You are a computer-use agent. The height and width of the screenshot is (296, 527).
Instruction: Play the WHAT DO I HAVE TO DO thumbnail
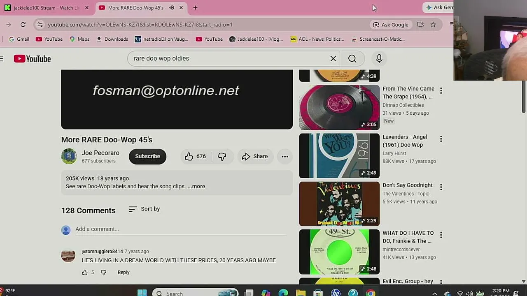[x=339, y=252]
